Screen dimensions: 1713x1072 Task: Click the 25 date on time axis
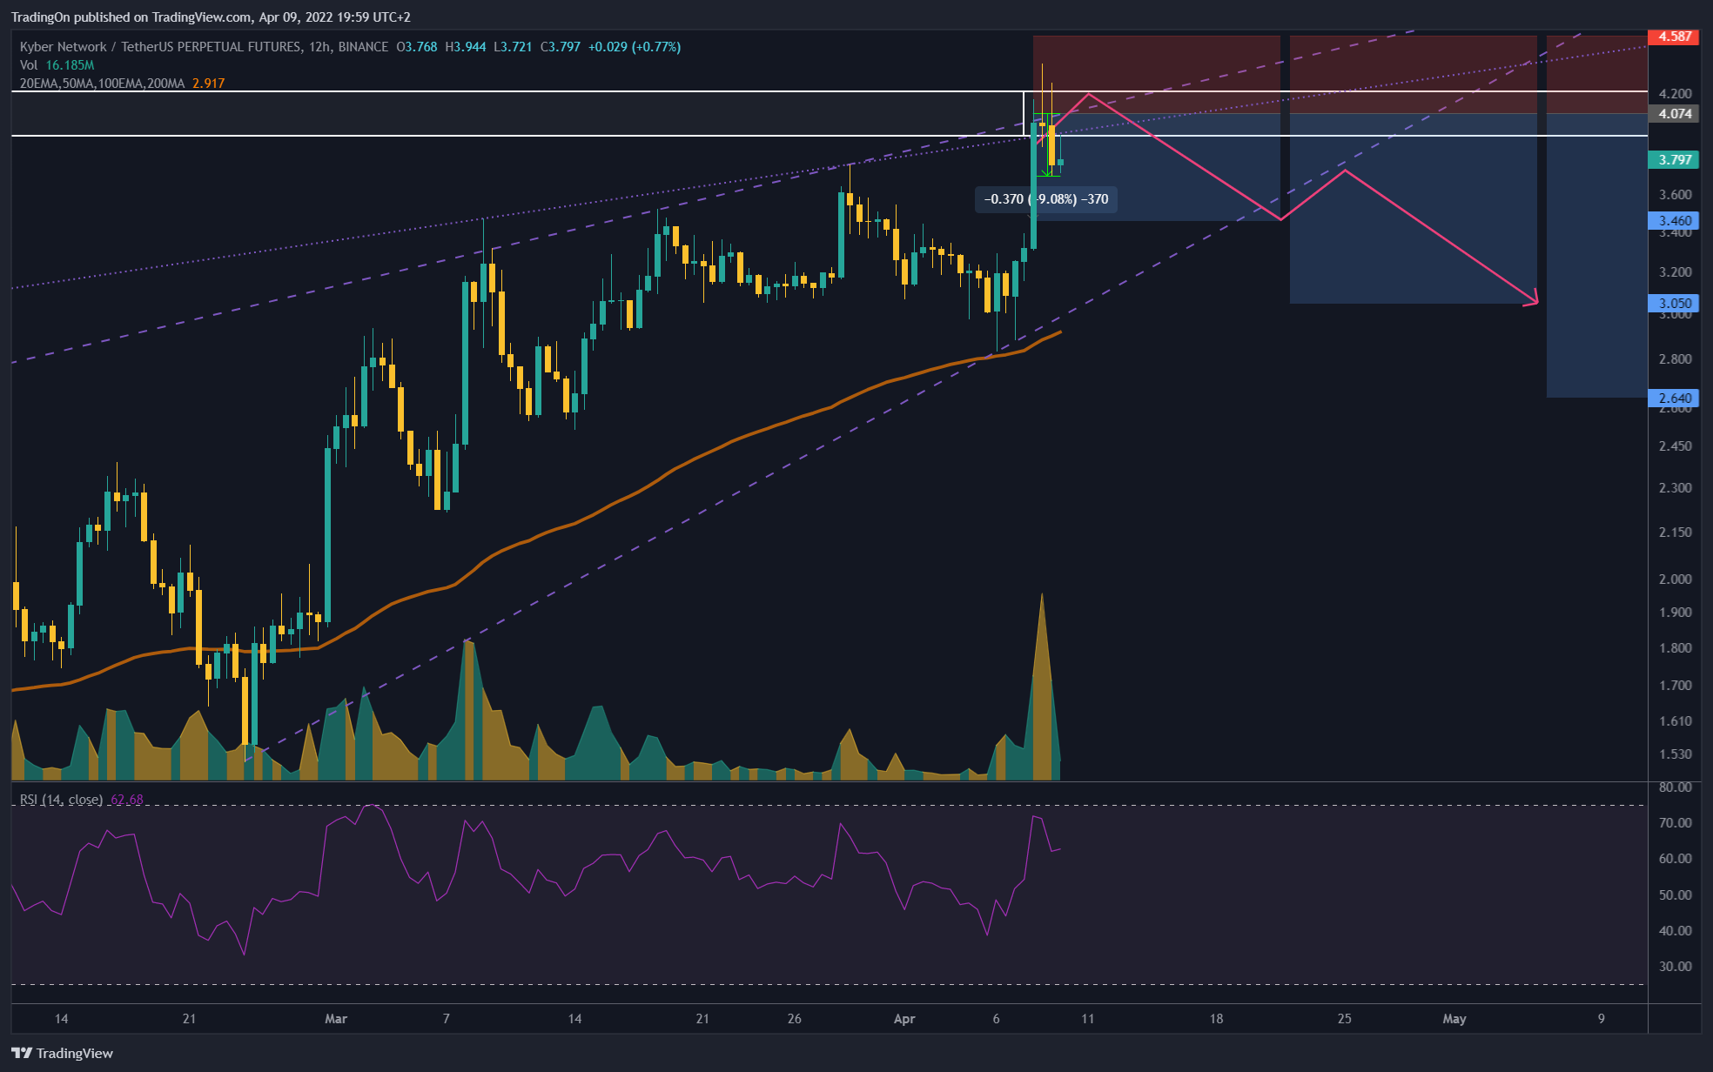[1345, 1019]
